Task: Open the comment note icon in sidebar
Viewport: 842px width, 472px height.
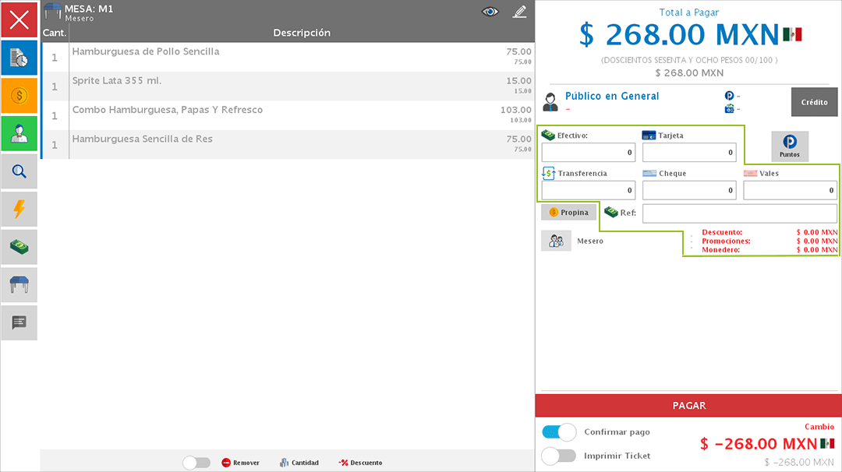Action: [19, 322]
